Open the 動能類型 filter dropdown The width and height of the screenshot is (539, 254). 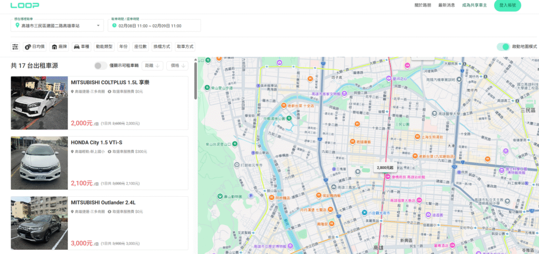coord(104,47)
